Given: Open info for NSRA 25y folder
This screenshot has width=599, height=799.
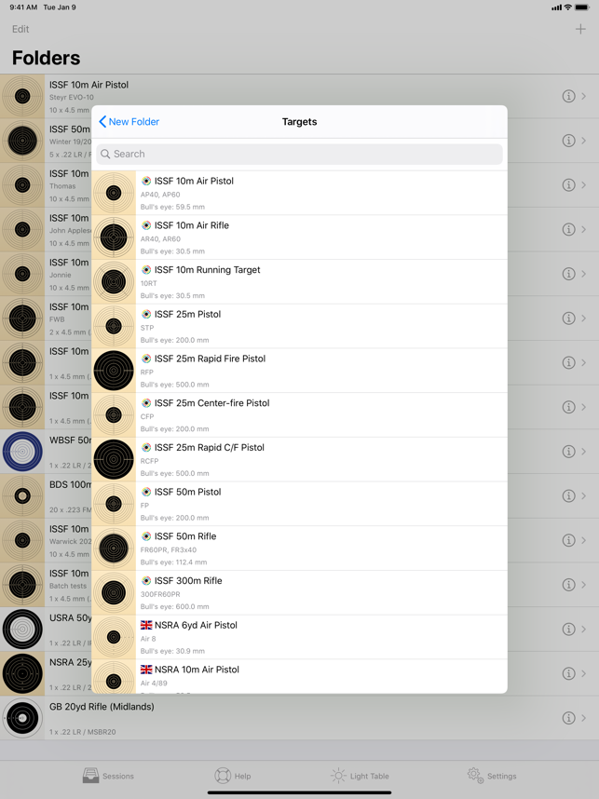Looking at the screenshot, I should tap(568, 673).
